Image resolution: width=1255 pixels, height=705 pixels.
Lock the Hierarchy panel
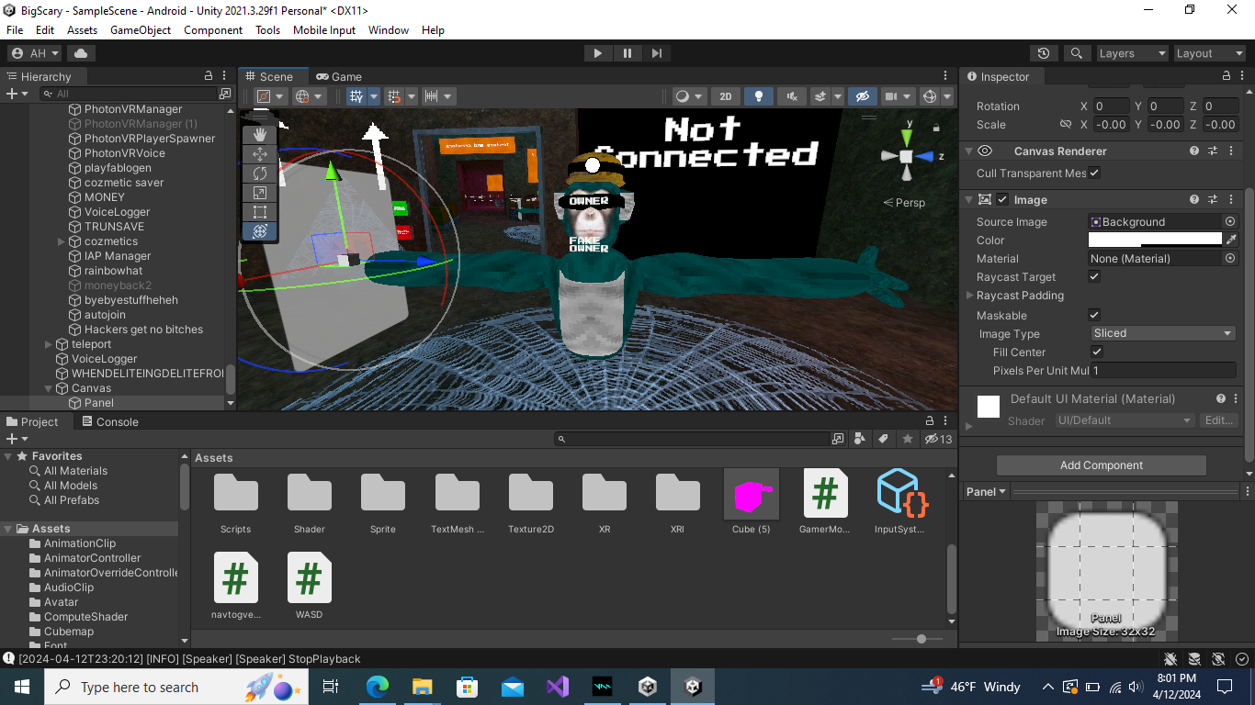[209, 76]
